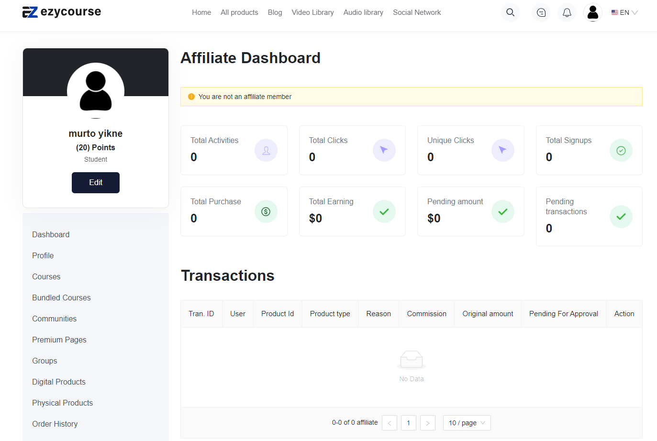657x441 pixels.
Task: Click the User column header
Action: point(238,314)
